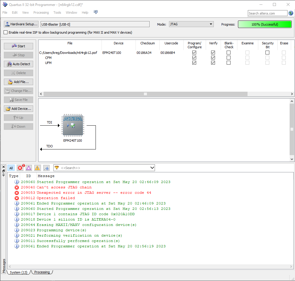
Task: Click the Usercode column header
Action: (171, 43)
